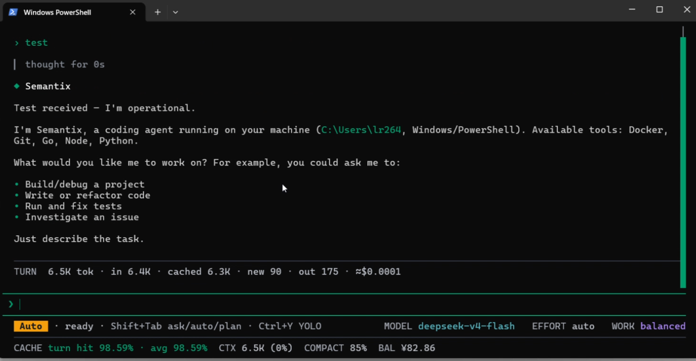Click the 'cached 6.3K' token count

[x=199, y=272]
